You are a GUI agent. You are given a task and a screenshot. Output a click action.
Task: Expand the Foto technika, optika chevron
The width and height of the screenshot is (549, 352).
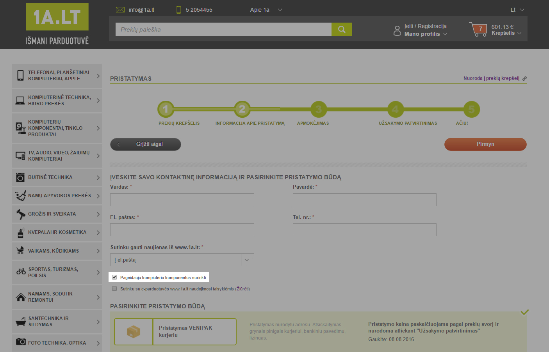(98, 343)
